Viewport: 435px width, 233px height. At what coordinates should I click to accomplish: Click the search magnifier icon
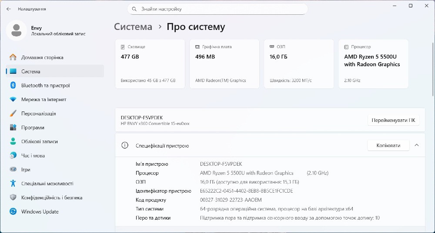(134, 9)
